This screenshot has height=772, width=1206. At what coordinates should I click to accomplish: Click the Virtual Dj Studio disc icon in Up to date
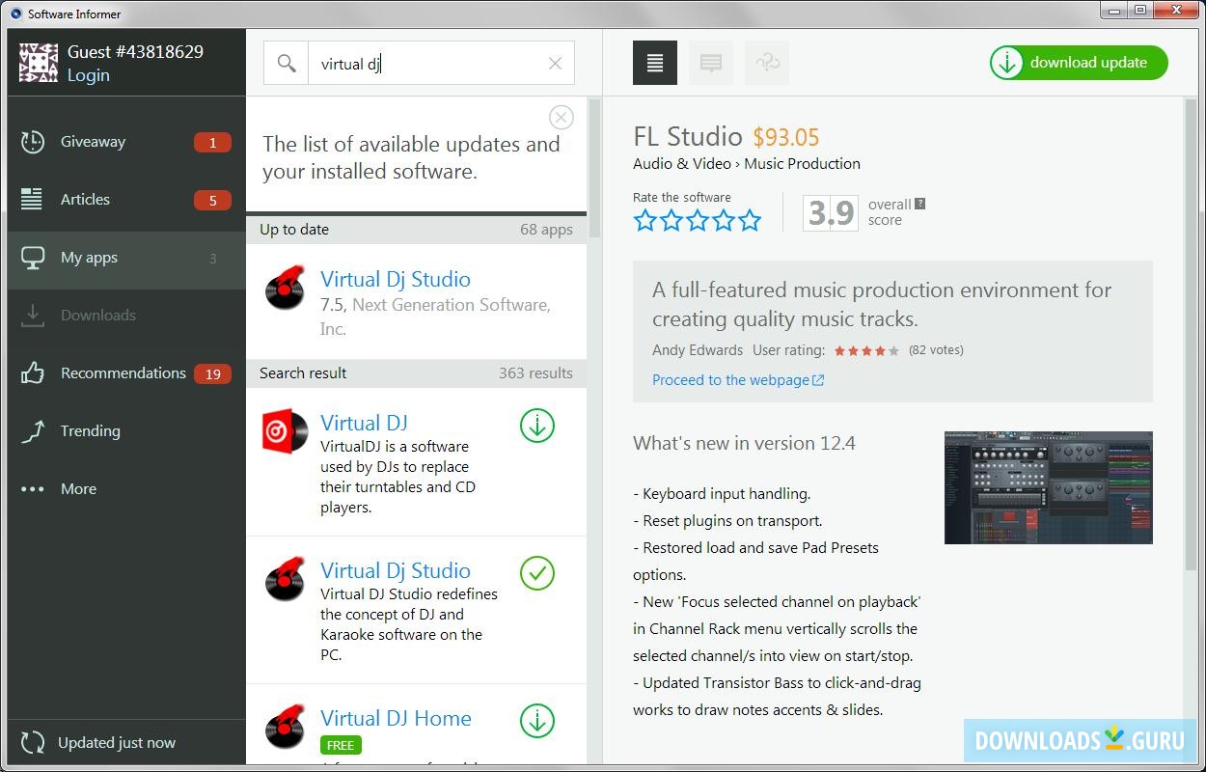click(286, 289)
